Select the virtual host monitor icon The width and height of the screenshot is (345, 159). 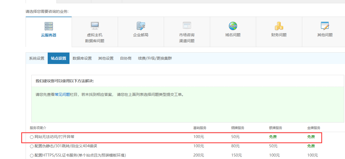tap(95, 26)
